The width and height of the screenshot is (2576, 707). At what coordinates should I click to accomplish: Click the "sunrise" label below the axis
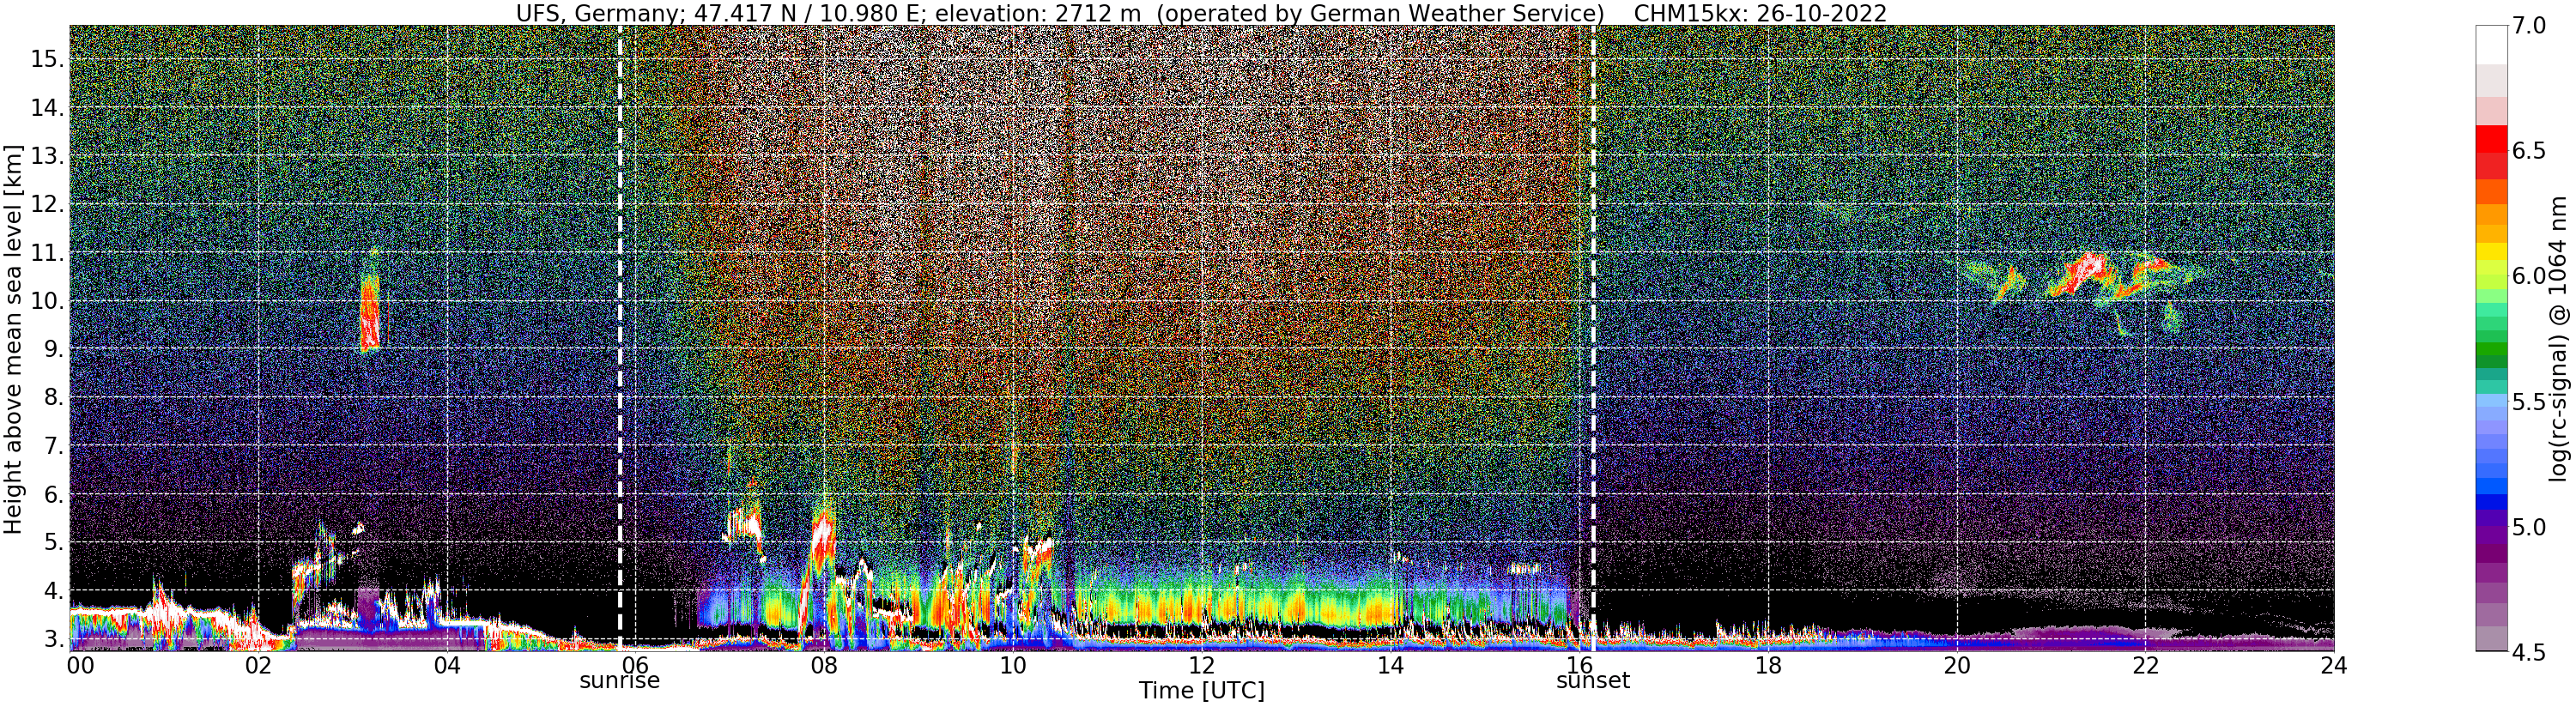click(x=620, y=681)
